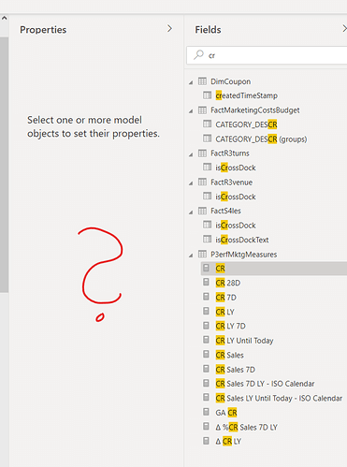Select the CR 28D measure

pyautogui.click(x=228, y=283)
